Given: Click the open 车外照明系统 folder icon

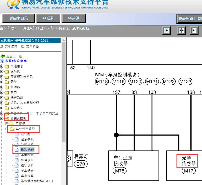Looking at the screenshot, I should [x=12, y=129].
